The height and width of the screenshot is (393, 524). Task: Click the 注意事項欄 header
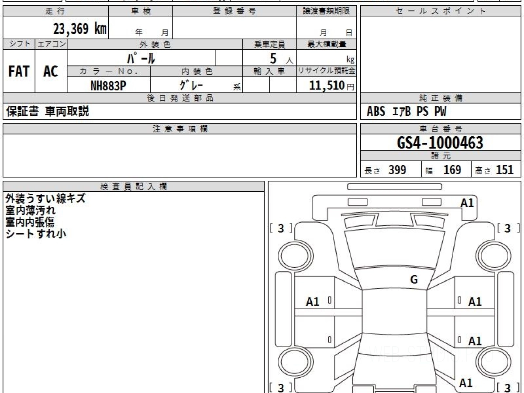pos(180,129)
